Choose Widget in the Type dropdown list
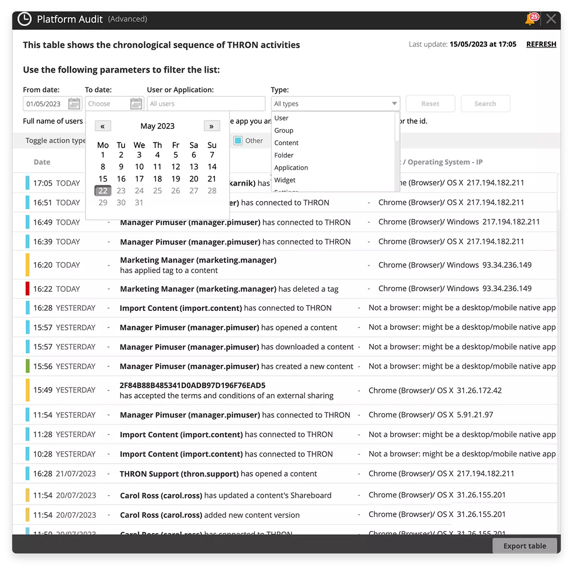Viewport: 573px width, 573px height. tap(285, 180)
